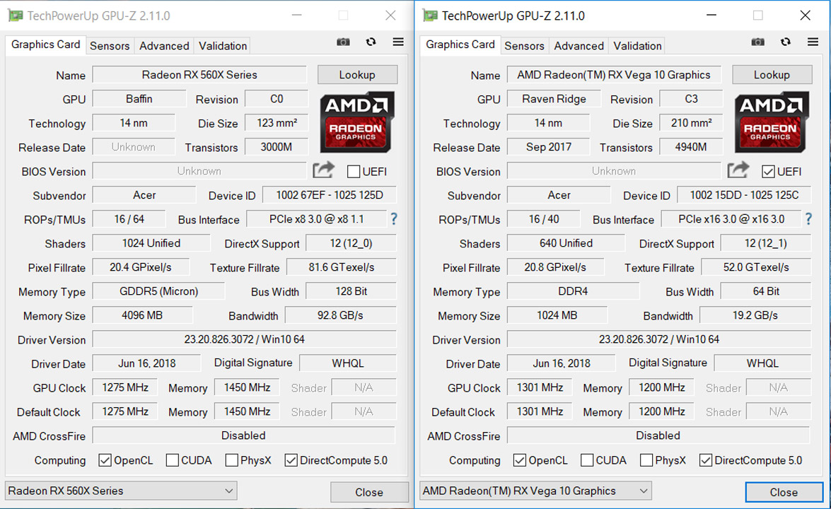Click the Transistors field showing 3000M
This screenshot has width=831, height=509.
click(x=276, y=147)
